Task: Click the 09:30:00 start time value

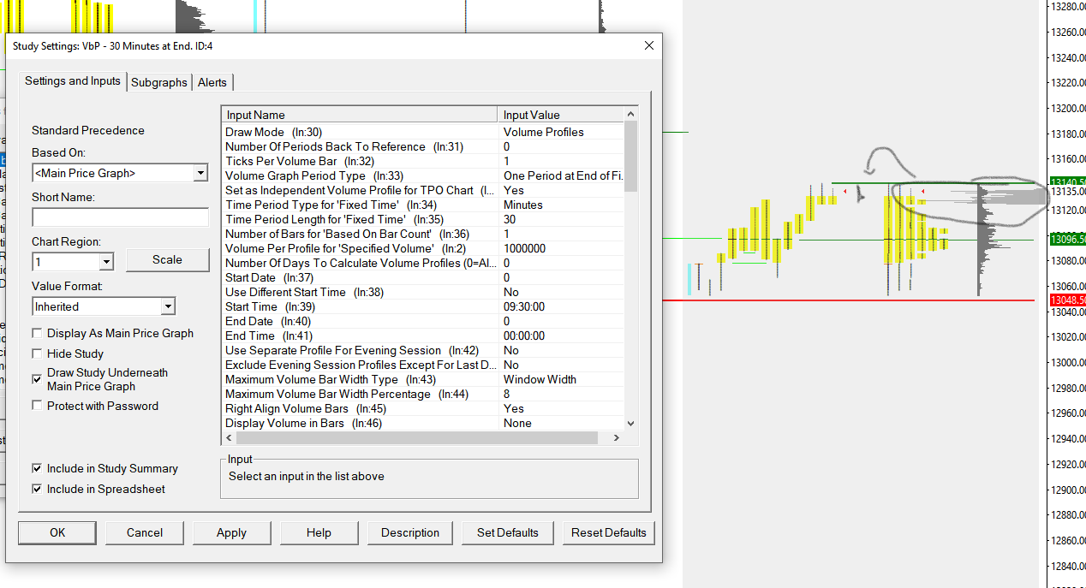Action: click(x=561, y=306)
